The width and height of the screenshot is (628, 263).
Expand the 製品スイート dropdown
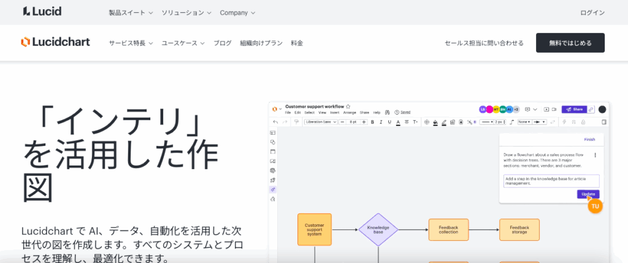(131, 13)
